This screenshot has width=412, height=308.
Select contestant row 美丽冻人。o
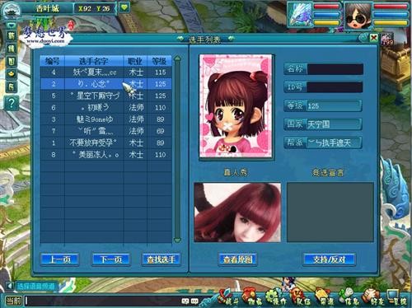106,155
